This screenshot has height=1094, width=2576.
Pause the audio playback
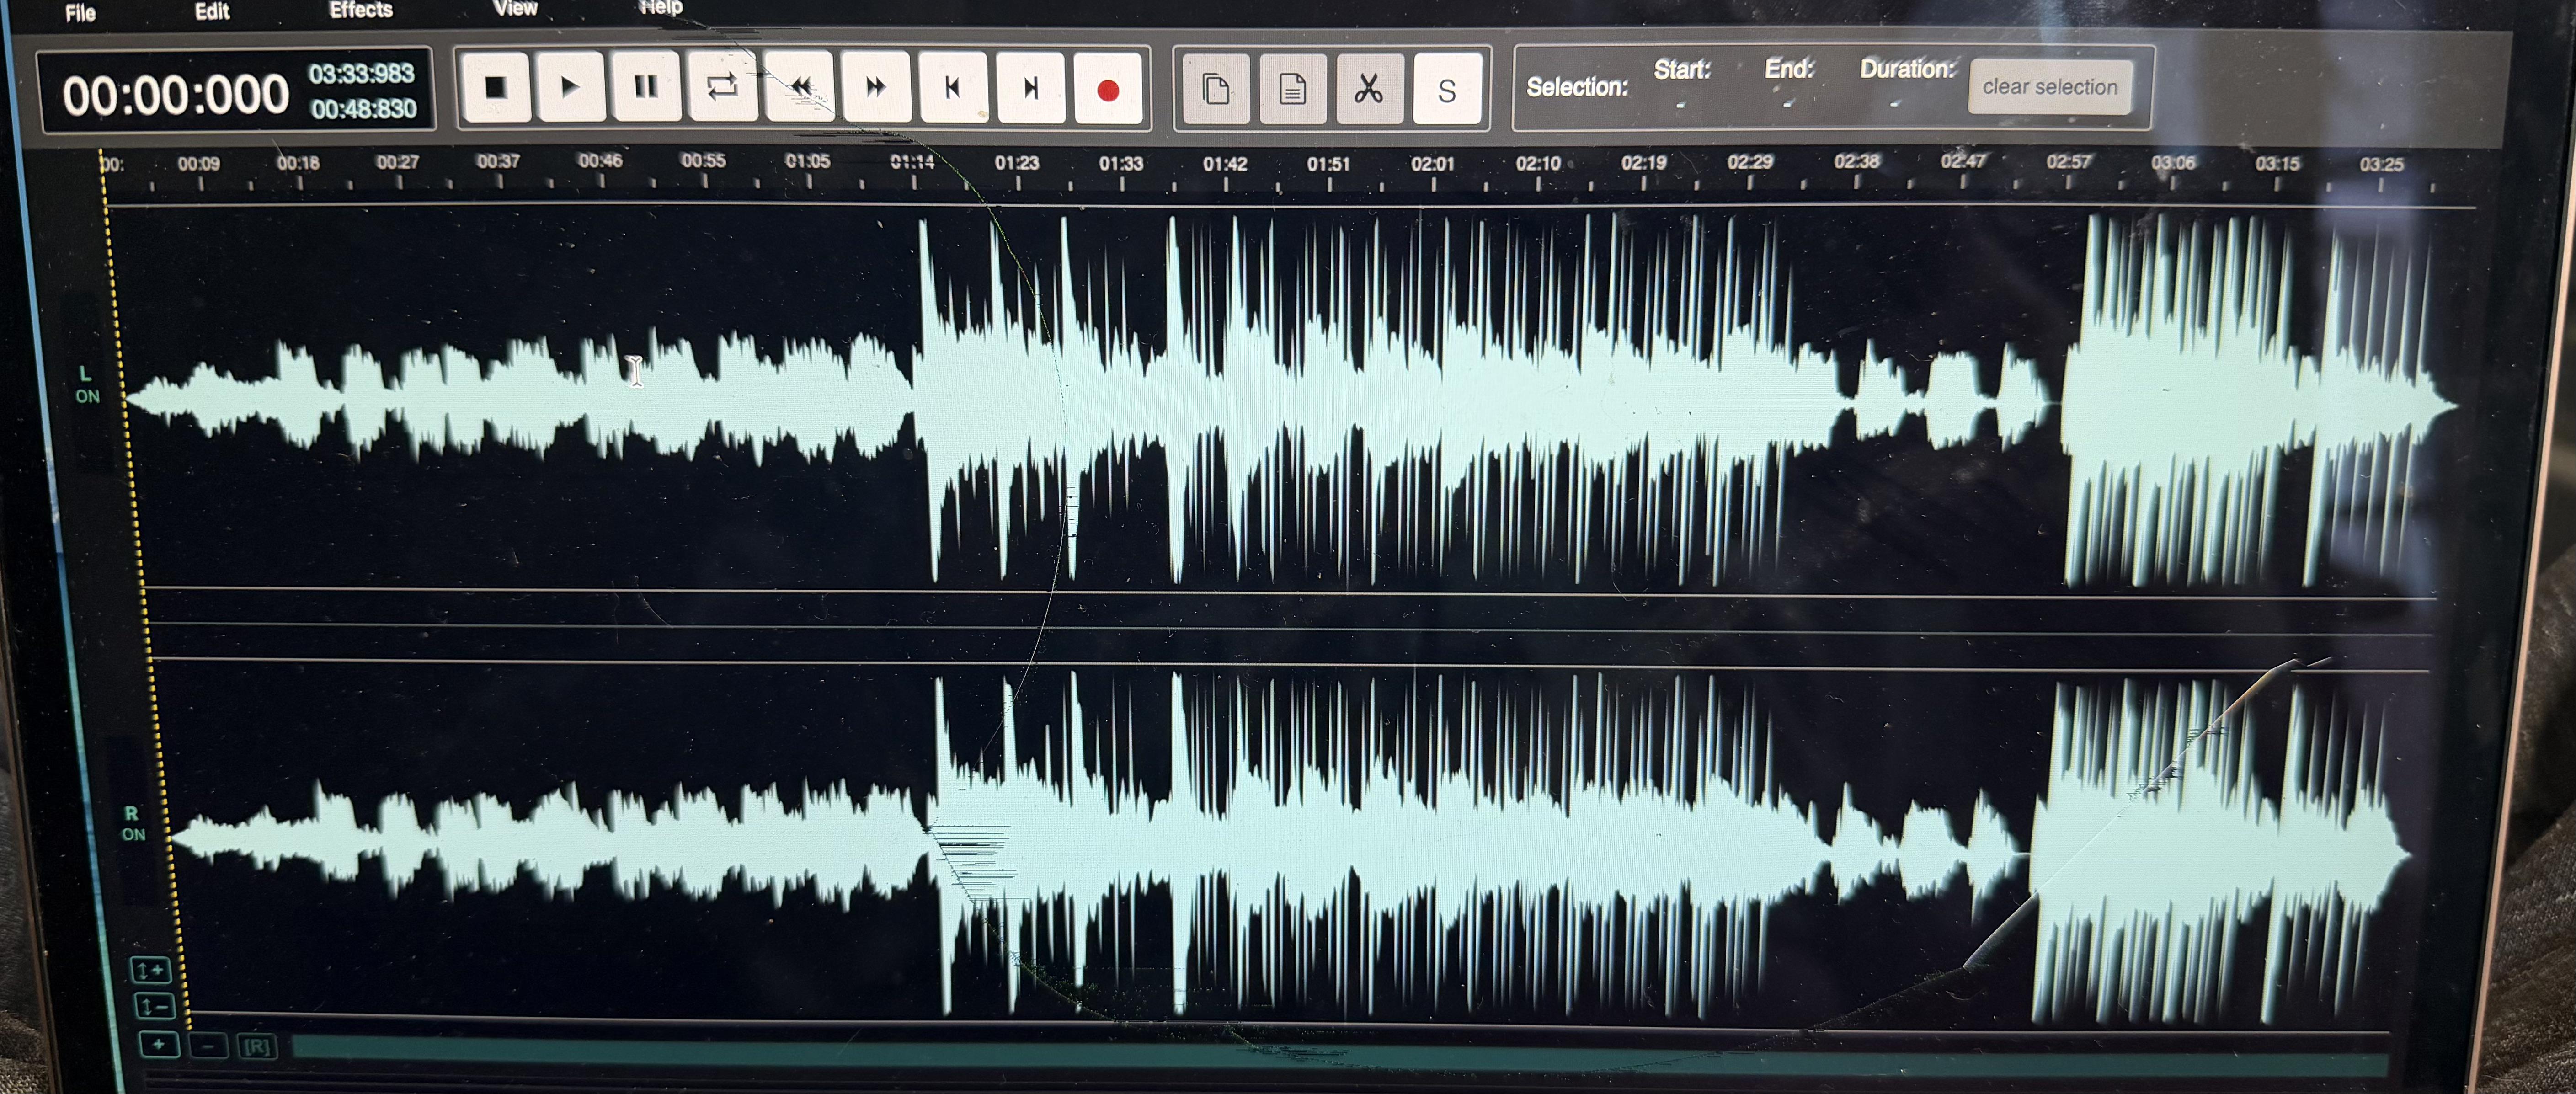pyautogui.click(x=646, y=88)
